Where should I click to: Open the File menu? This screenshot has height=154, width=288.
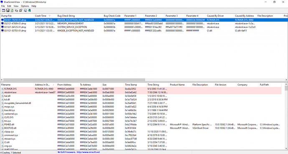click(x=3, y=6)
